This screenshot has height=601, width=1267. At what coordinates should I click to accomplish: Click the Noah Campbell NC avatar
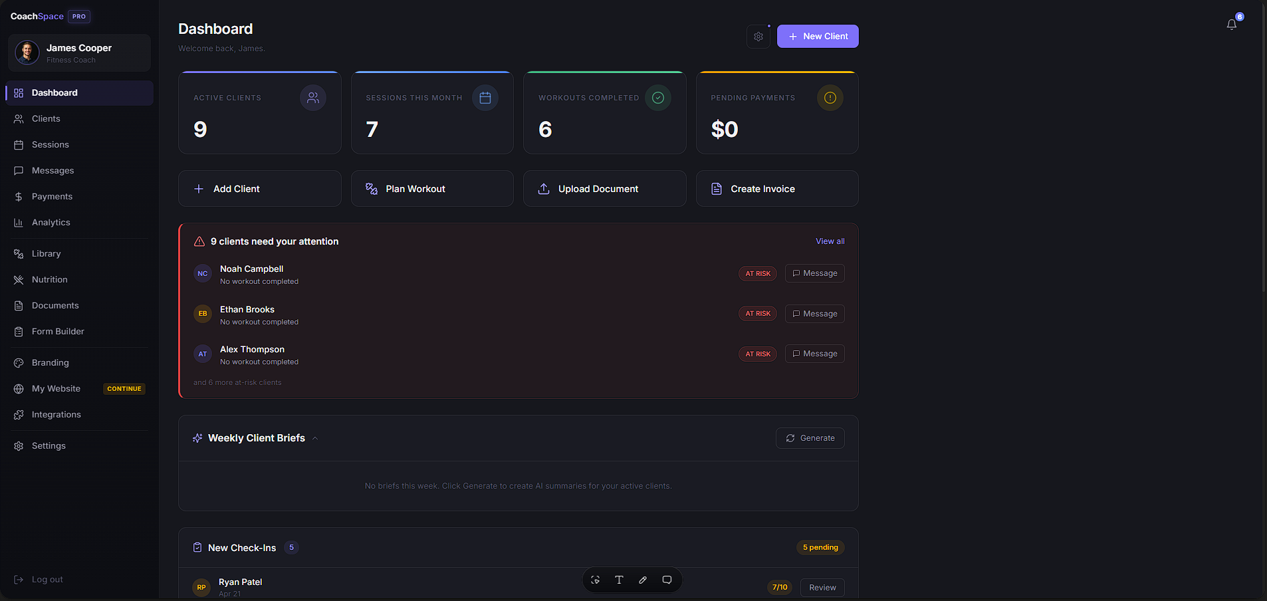pos(203,274)
